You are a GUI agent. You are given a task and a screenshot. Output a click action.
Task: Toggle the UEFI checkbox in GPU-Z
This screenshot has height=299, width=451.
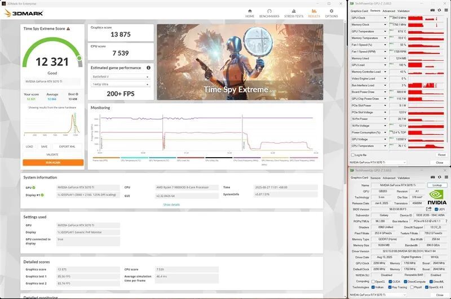click(436, 209)
